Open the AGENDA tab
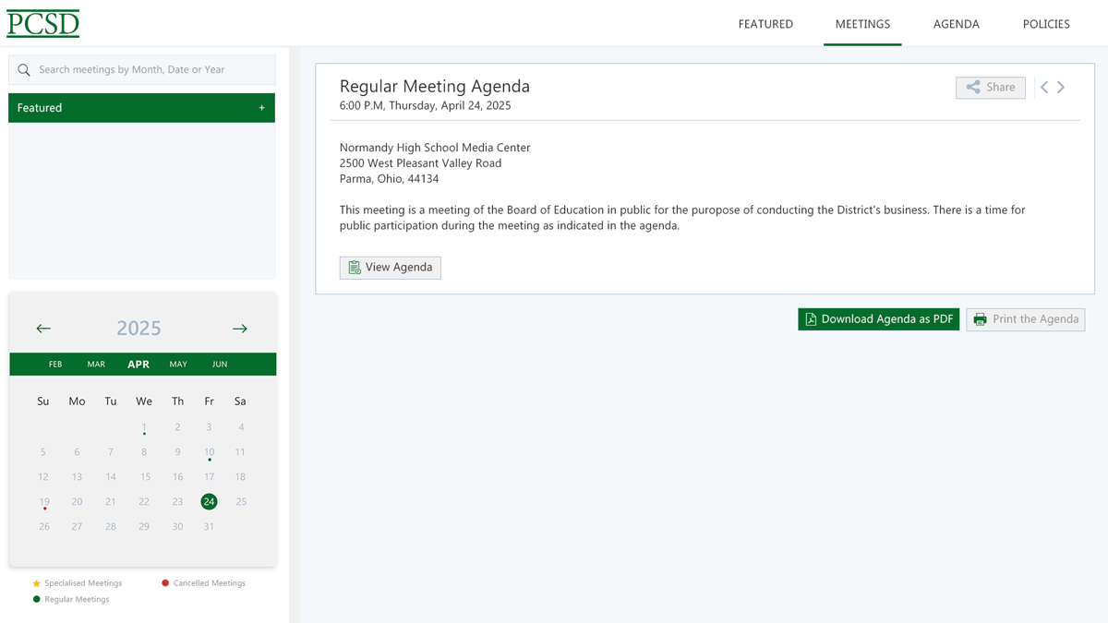The image size is (1108, 623). click(x=956, y=24)
